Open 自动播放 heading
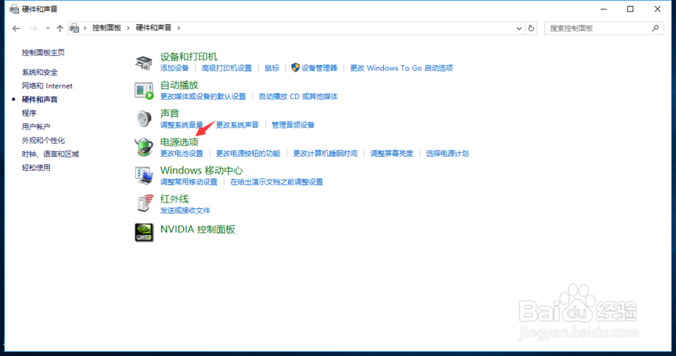Viewport: 676px width, 356px height. (179, 85)
